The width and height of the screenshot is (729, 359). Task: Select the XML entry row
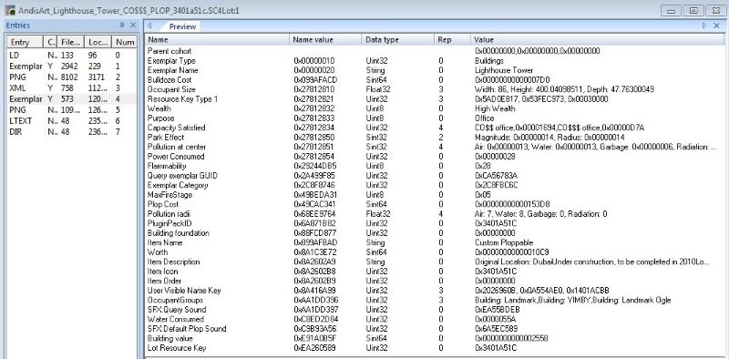[x=72, y=87]
